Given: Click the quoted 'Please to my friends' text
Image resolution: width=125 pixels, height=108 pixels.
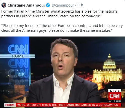Looking at the screenshot, I should pyautogui.click(x=62, y=28).
